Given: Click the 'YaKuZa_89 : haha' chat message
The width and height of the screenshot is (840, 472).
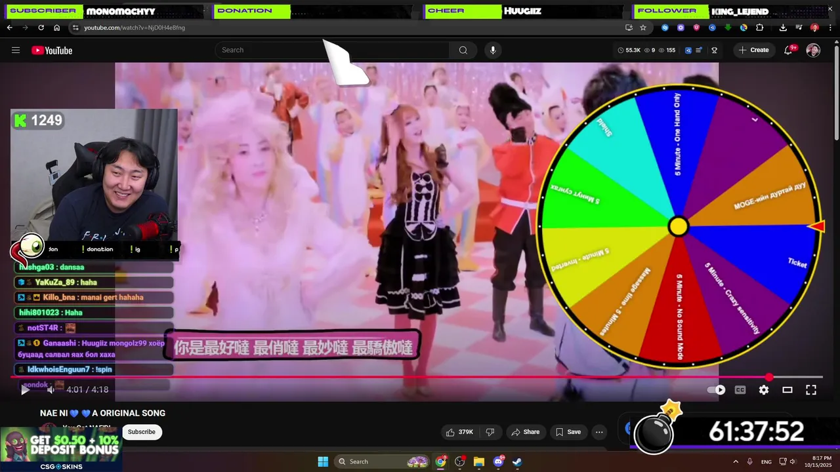Looking at the screenshot, I should tap(94, 282).
